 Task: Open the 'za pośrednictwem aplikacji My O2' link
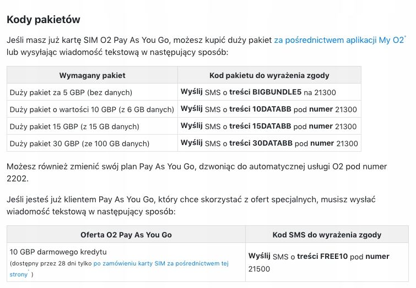(x=339, y=40)
